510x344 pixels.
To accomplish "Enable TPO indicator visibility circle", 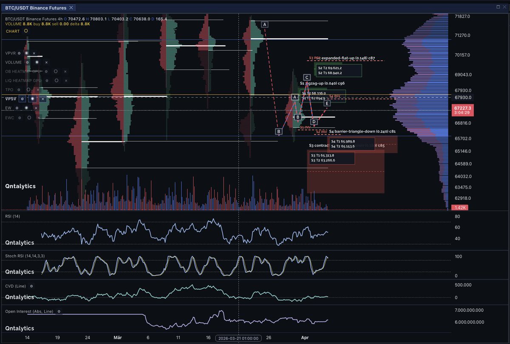I will tap(28, 90).
